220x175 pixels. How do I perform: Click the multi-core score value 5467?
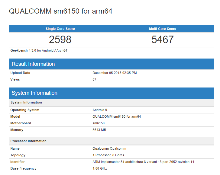[163, 40]
